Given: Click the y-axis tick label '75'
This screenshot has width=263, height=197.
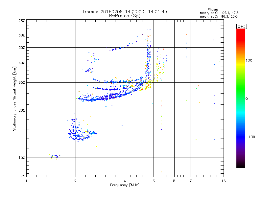Looking at the screenshot, I should [x=23, y=176].
